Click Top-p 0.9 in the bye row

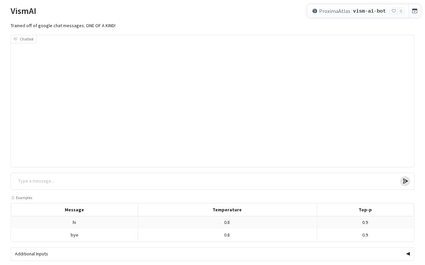pyautogui.click(x=365, y=235)
